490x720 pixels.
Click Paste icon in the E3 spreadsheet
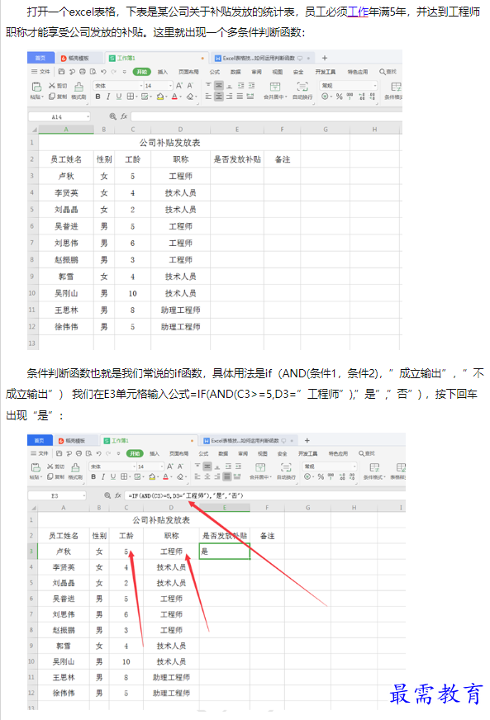(x=36, y=467)
